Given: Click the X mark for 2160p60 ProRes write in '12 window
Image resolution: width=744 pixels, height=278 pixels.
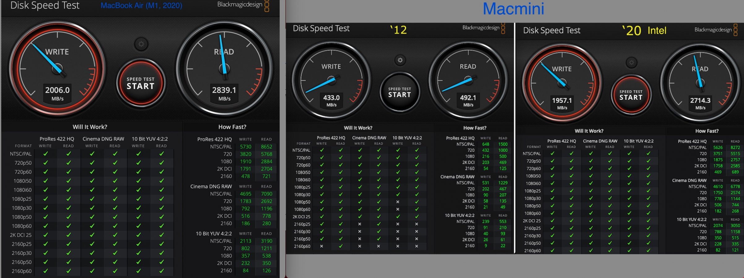Looking at the screenshot, I should 322,246.
